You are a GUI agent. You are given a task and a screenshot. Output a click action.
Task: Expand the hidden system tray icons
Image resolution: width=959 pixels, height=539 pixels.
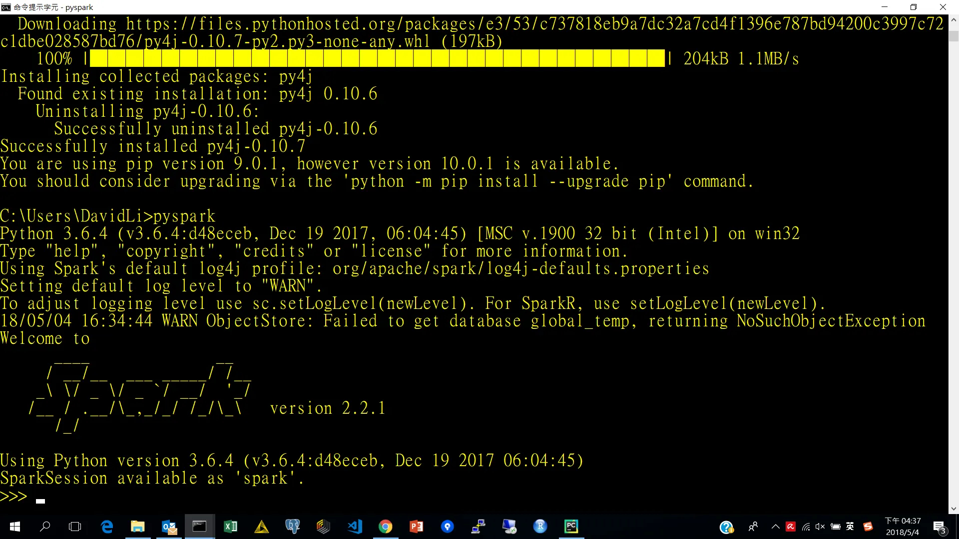pos(775,527)
